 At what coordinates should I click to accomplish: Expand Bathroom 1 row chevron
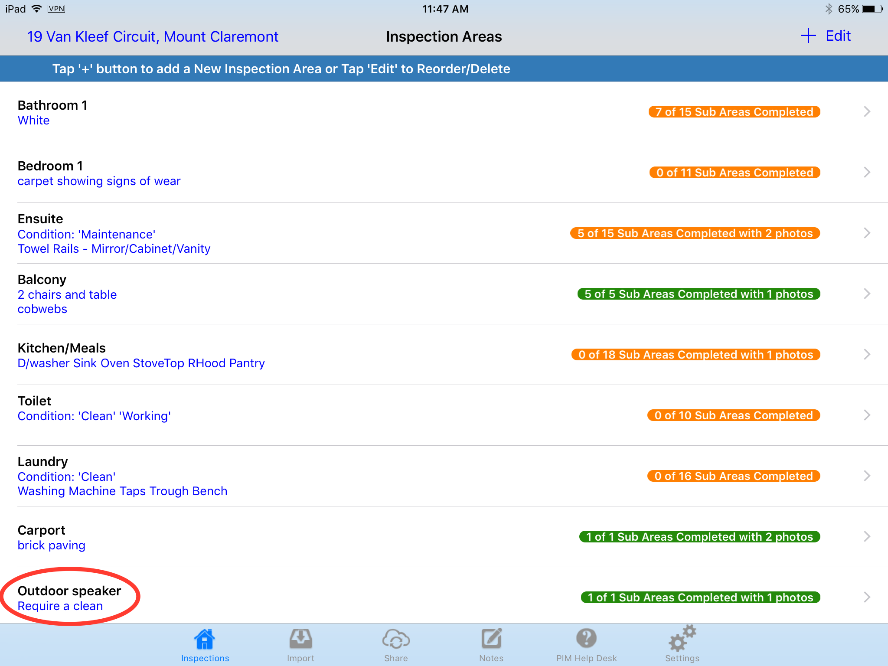[x=867, y=112]
